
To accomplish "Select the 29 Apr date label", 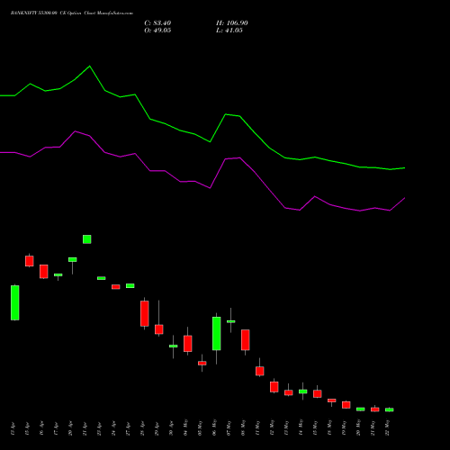I will coord(157,429).
